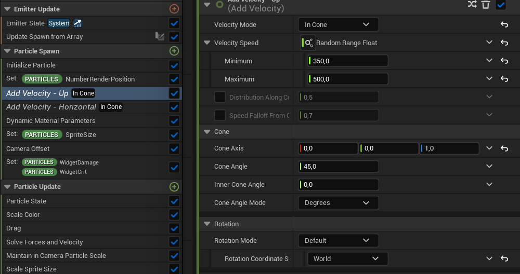Click the add module plus icon for Emitter Update
This screenshot has width=520, height=274.
click(174, 9)
